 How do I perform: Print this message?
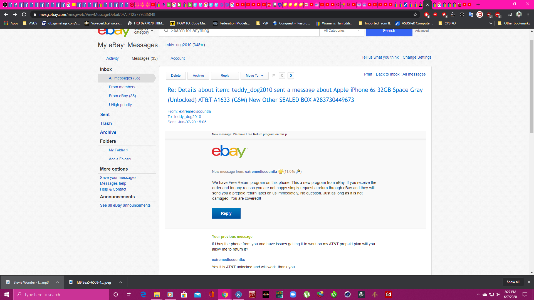(368, 74)
